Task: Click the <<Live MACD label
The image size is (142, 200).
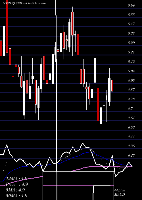Action: [x=120, y=192]
